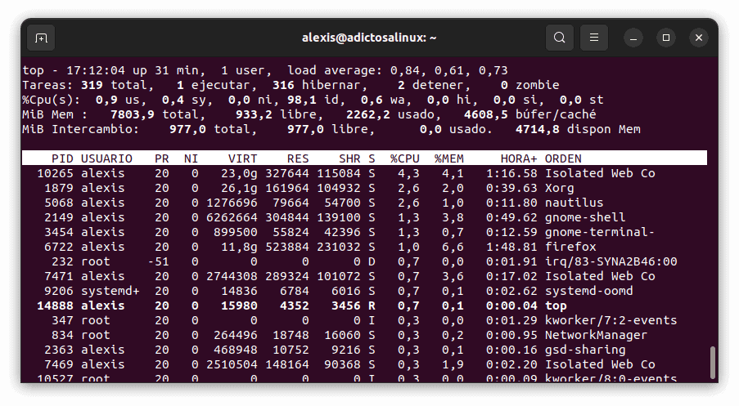Select the gnome-terminal- process name
Screen dimensions: 739x406
[600, 232]
